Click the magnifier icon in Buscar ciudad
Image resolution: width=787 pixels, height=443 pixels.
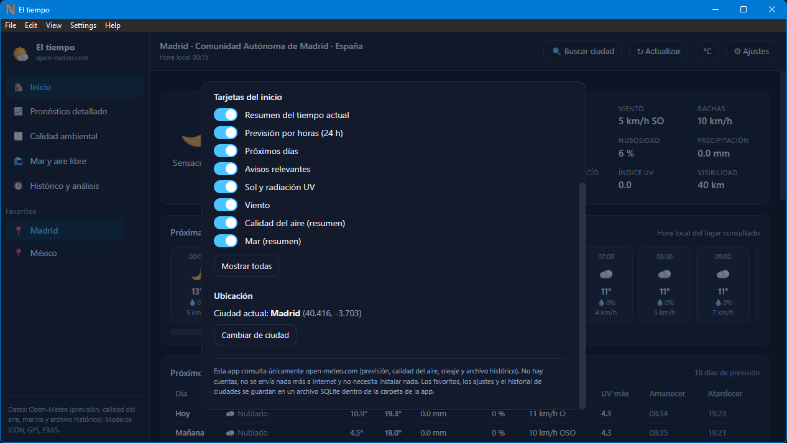pyautogui.click(x=556, y=52)
